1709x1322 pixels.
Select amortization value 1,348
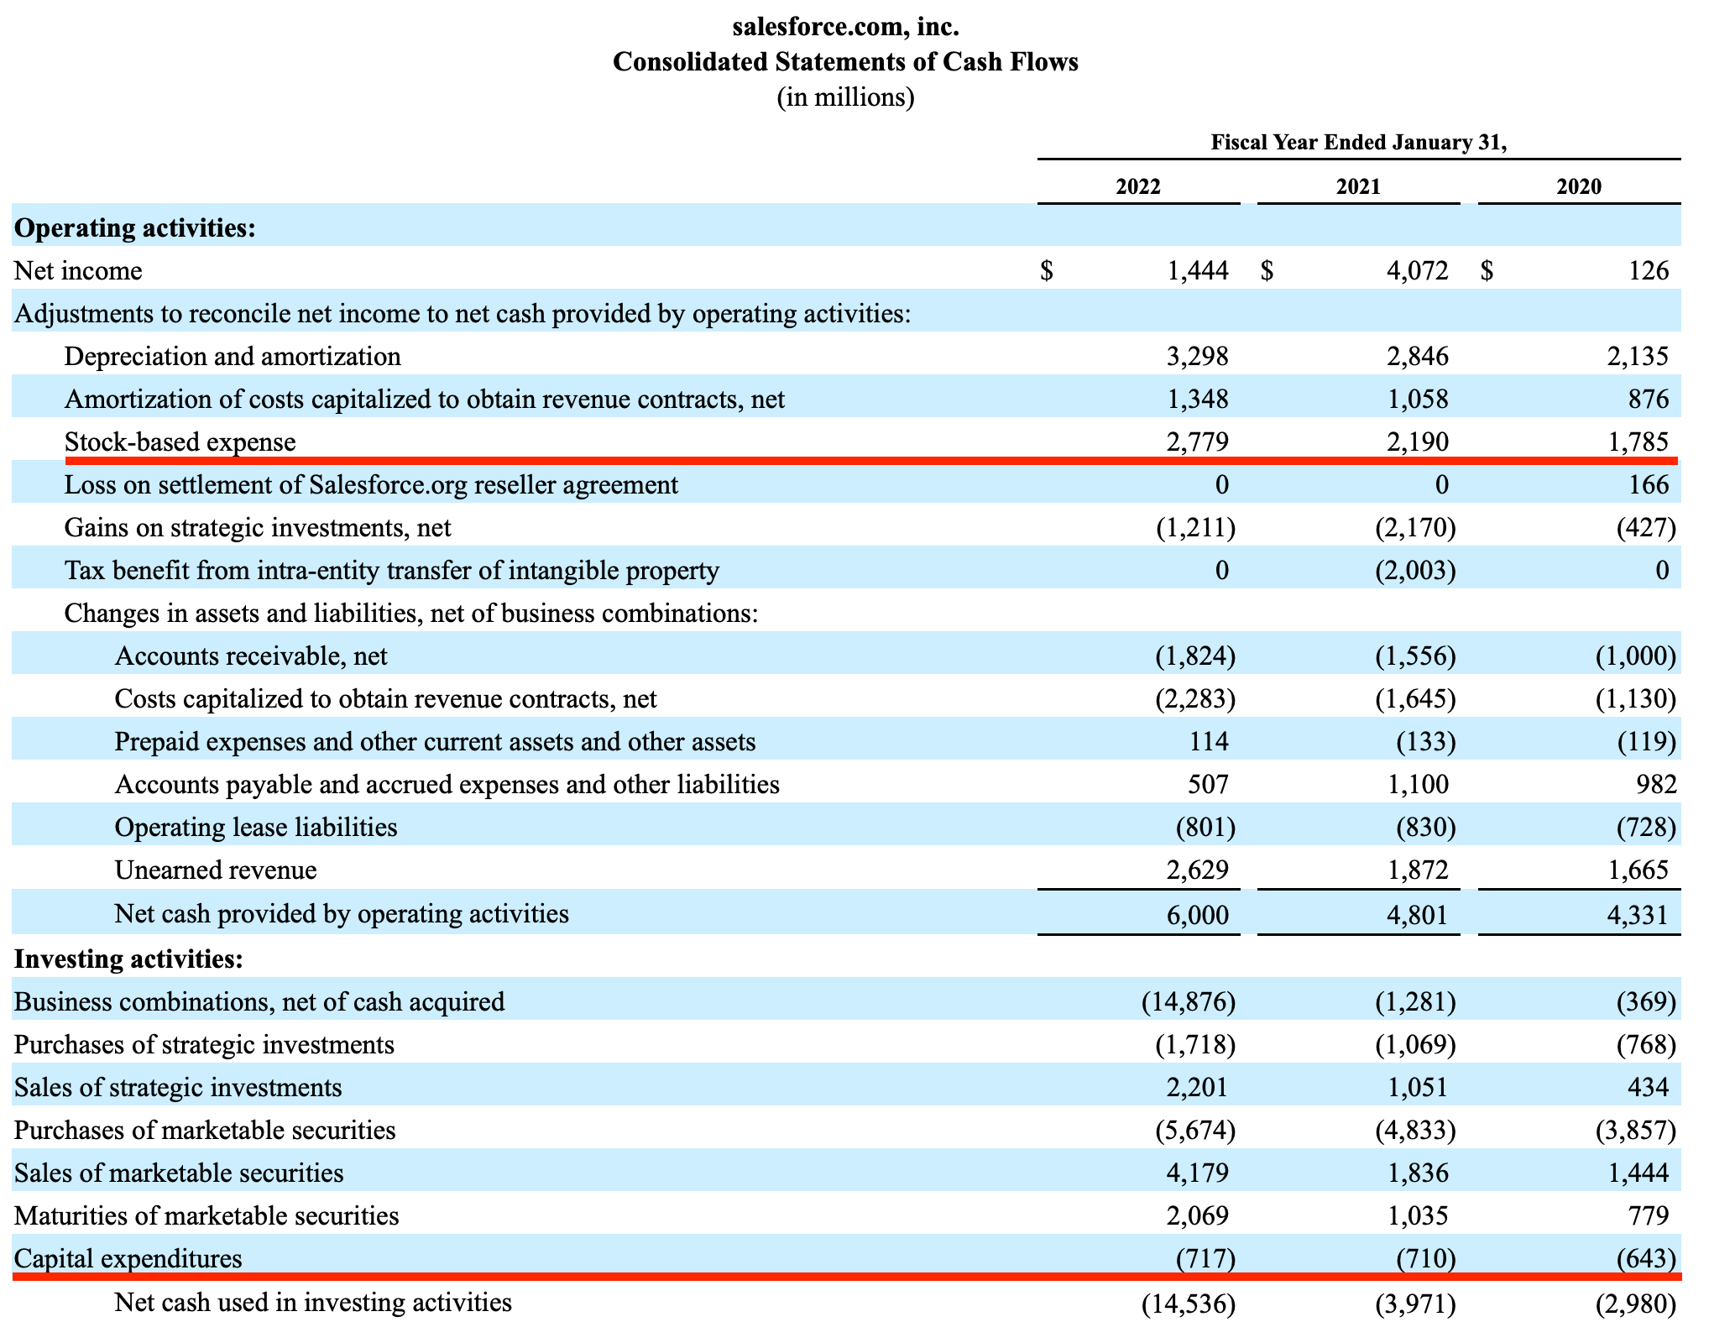1198,399
